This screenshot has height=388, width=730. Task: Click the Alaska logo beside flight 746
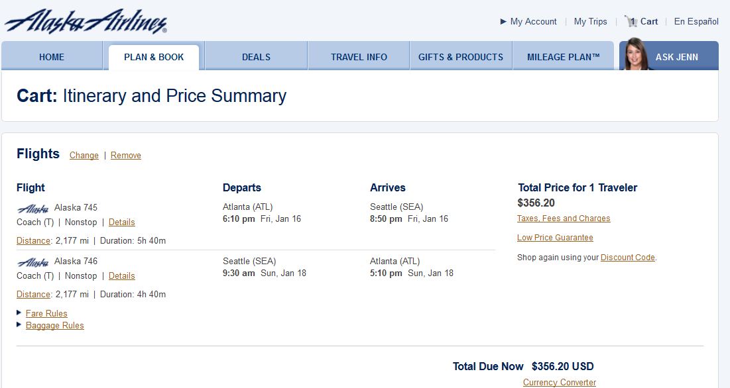32,262
